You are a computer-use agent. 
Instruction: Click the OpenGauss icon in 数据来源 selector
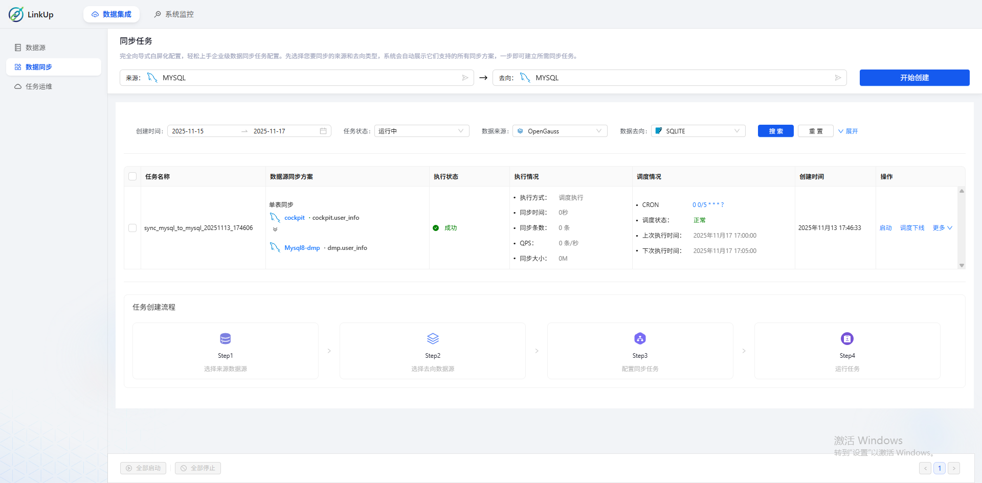(x=520, y=131)
